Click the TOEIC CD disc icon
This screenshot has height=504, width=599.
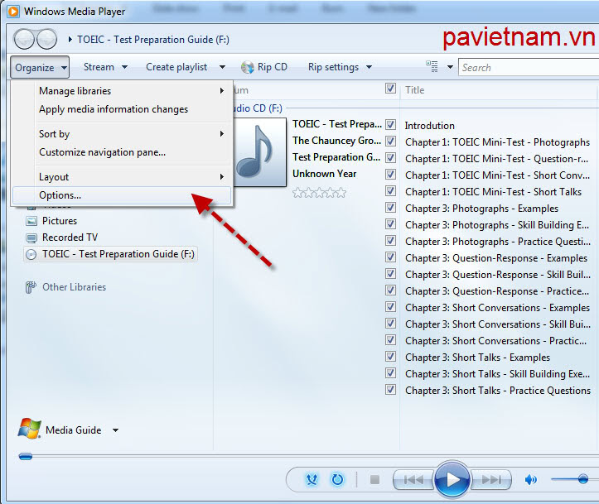[x=31, y=254]
